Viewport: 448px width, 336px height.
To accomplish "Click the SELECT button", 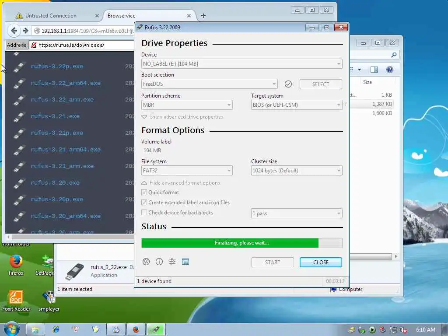I will pos(321,84).
